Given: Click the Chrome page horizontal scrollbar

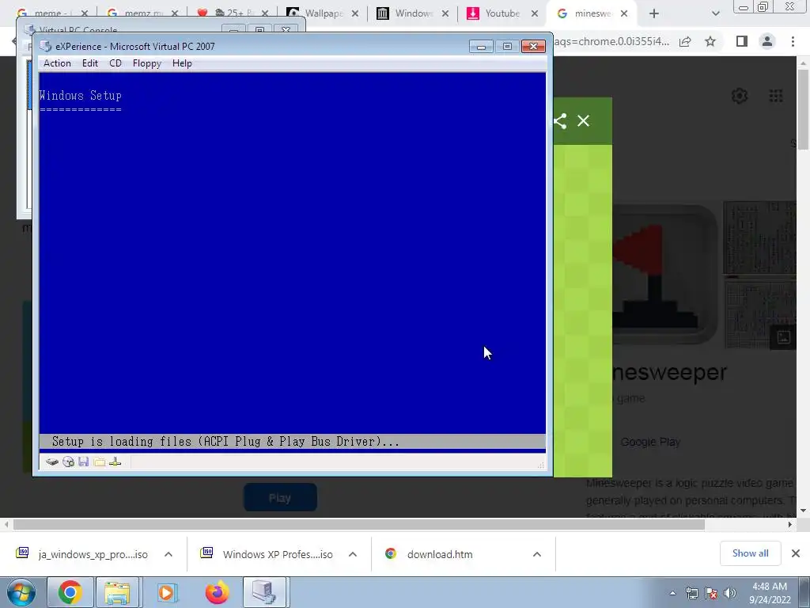Looking at the screenshot, I should (359, 524).
